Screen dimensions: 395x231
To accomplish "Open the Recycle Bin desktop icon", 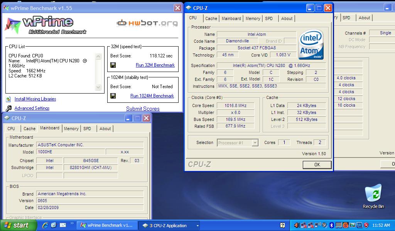I will [x=373, y=196].
